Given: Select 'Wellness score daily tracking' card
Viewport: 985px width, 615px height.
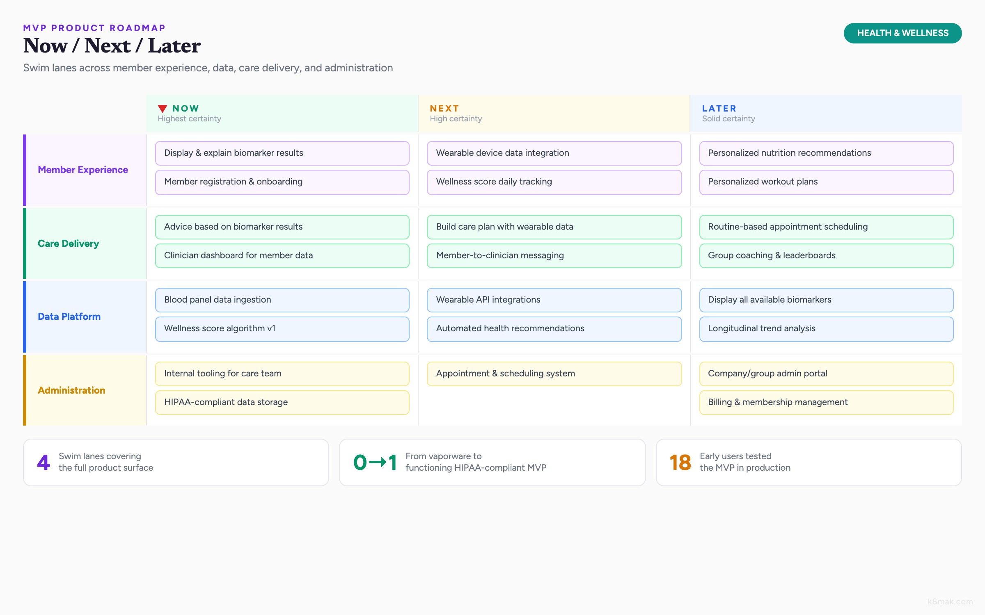Looking at the screenshot, I should pyautogui.click(x=554, y=182).
